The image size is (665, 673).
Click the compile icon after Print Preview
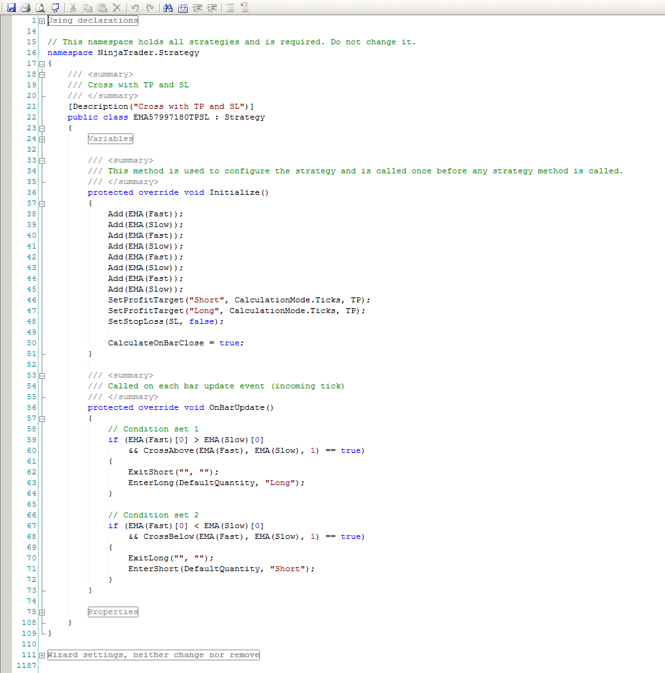coord(56,8)
